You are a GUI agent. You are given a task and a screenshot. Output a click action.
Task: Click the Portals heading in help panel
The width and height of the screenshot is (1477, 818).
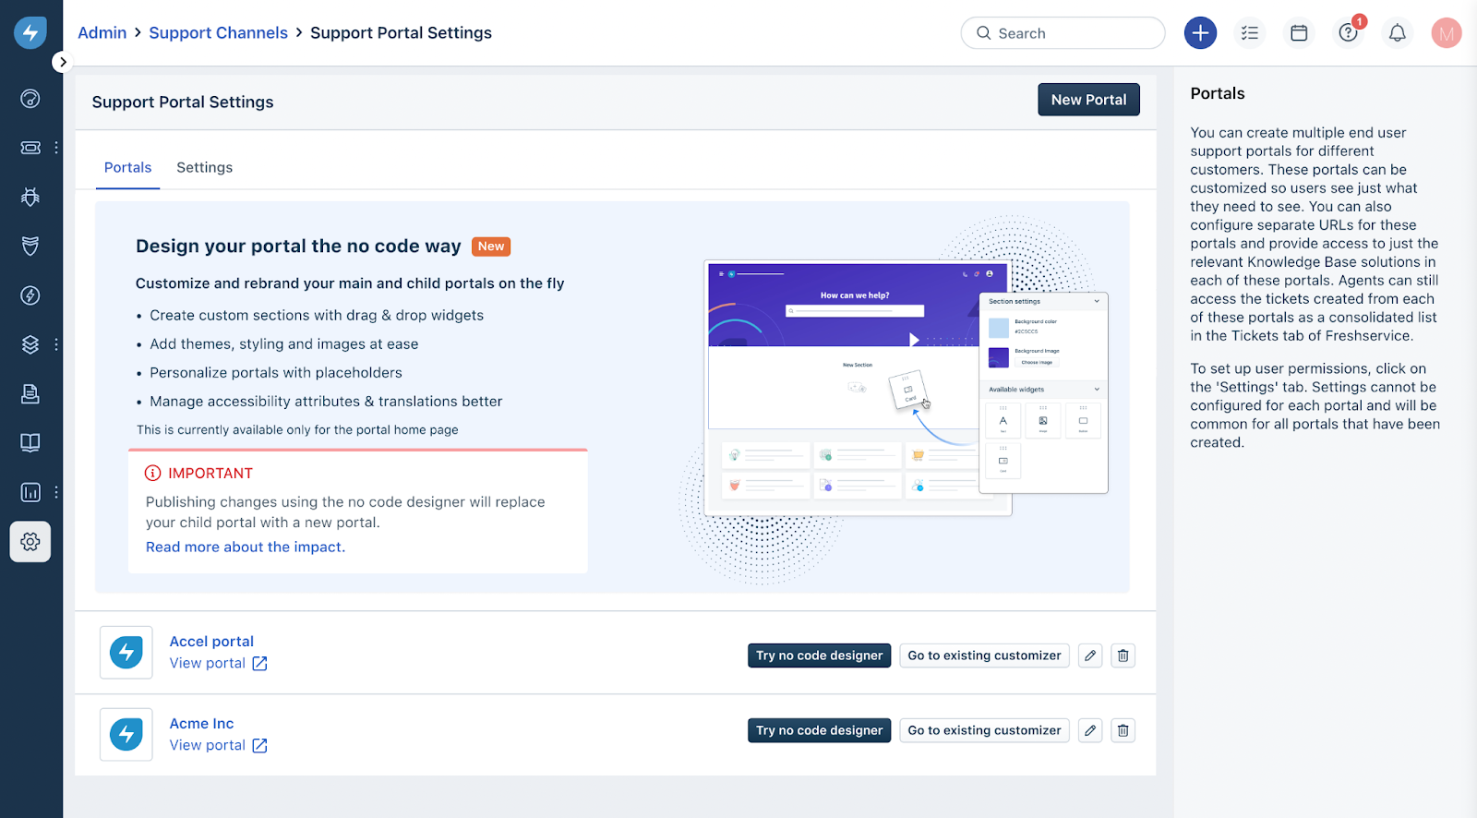[1218, 93]
